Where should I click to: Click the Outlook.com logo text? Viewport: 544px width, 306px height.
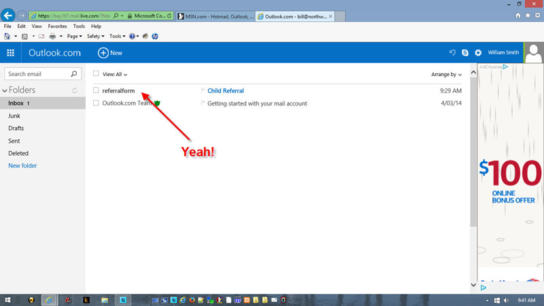click(54, 53)
